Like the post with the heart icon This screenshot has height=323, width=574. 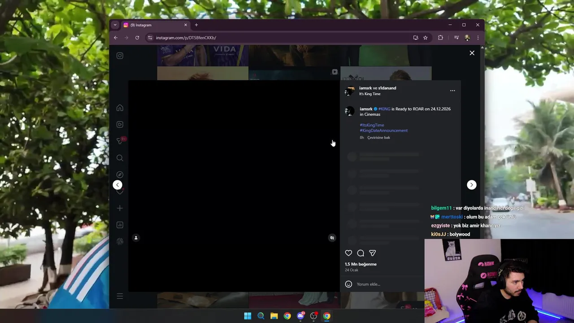pyautogui.click(x=348, y=253)
